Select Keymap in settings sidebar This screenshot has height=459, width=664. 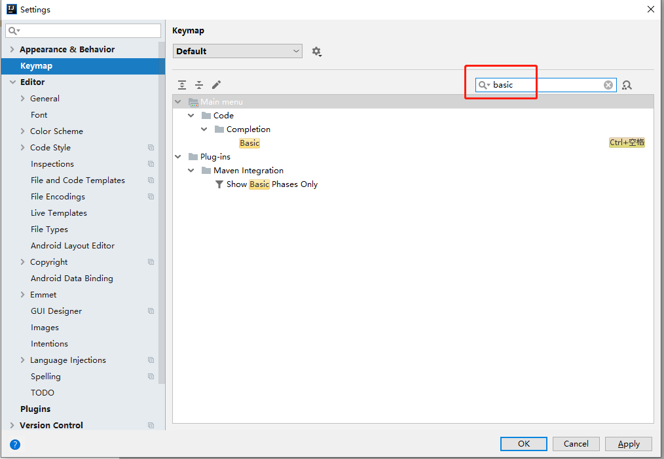(x=83, y=66)
